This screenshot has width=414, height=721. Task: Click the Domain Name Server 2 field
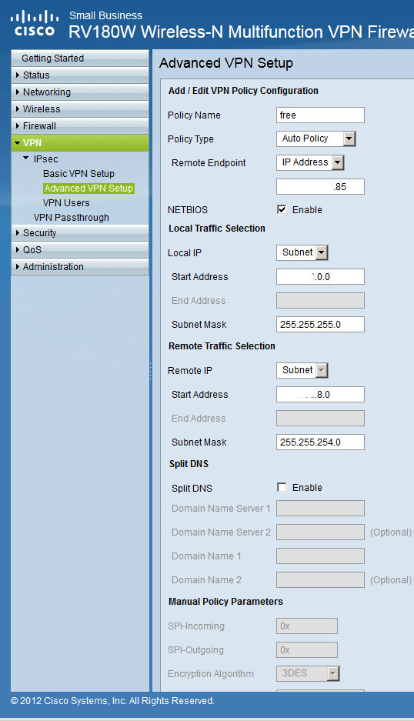(x=320, y=532)
